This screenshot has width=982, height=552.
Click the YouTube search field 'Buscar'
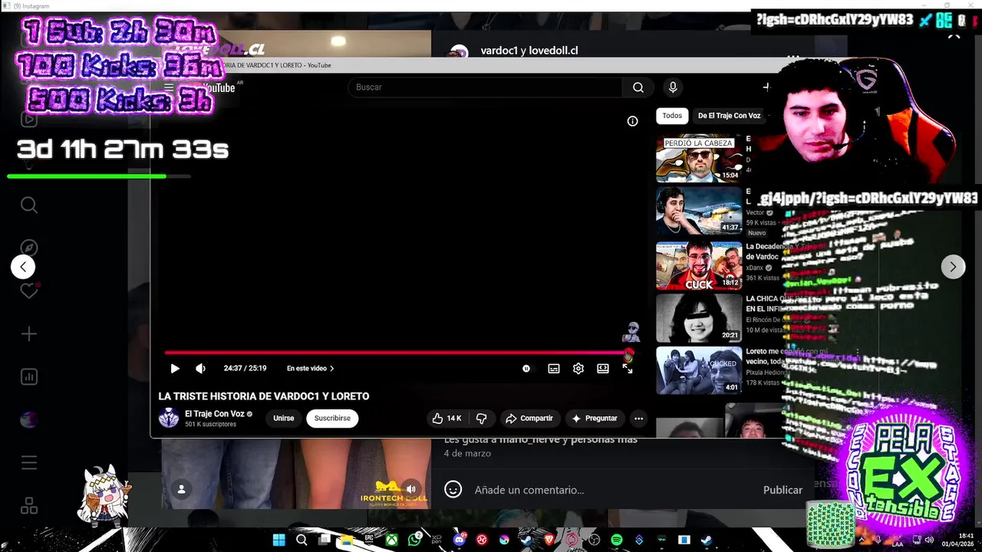pyautogui.click(x=485, y=87)
